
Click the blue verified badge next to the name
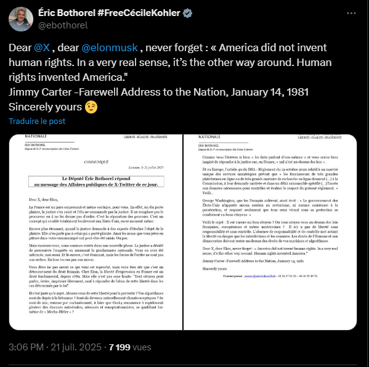pos(187,13)
